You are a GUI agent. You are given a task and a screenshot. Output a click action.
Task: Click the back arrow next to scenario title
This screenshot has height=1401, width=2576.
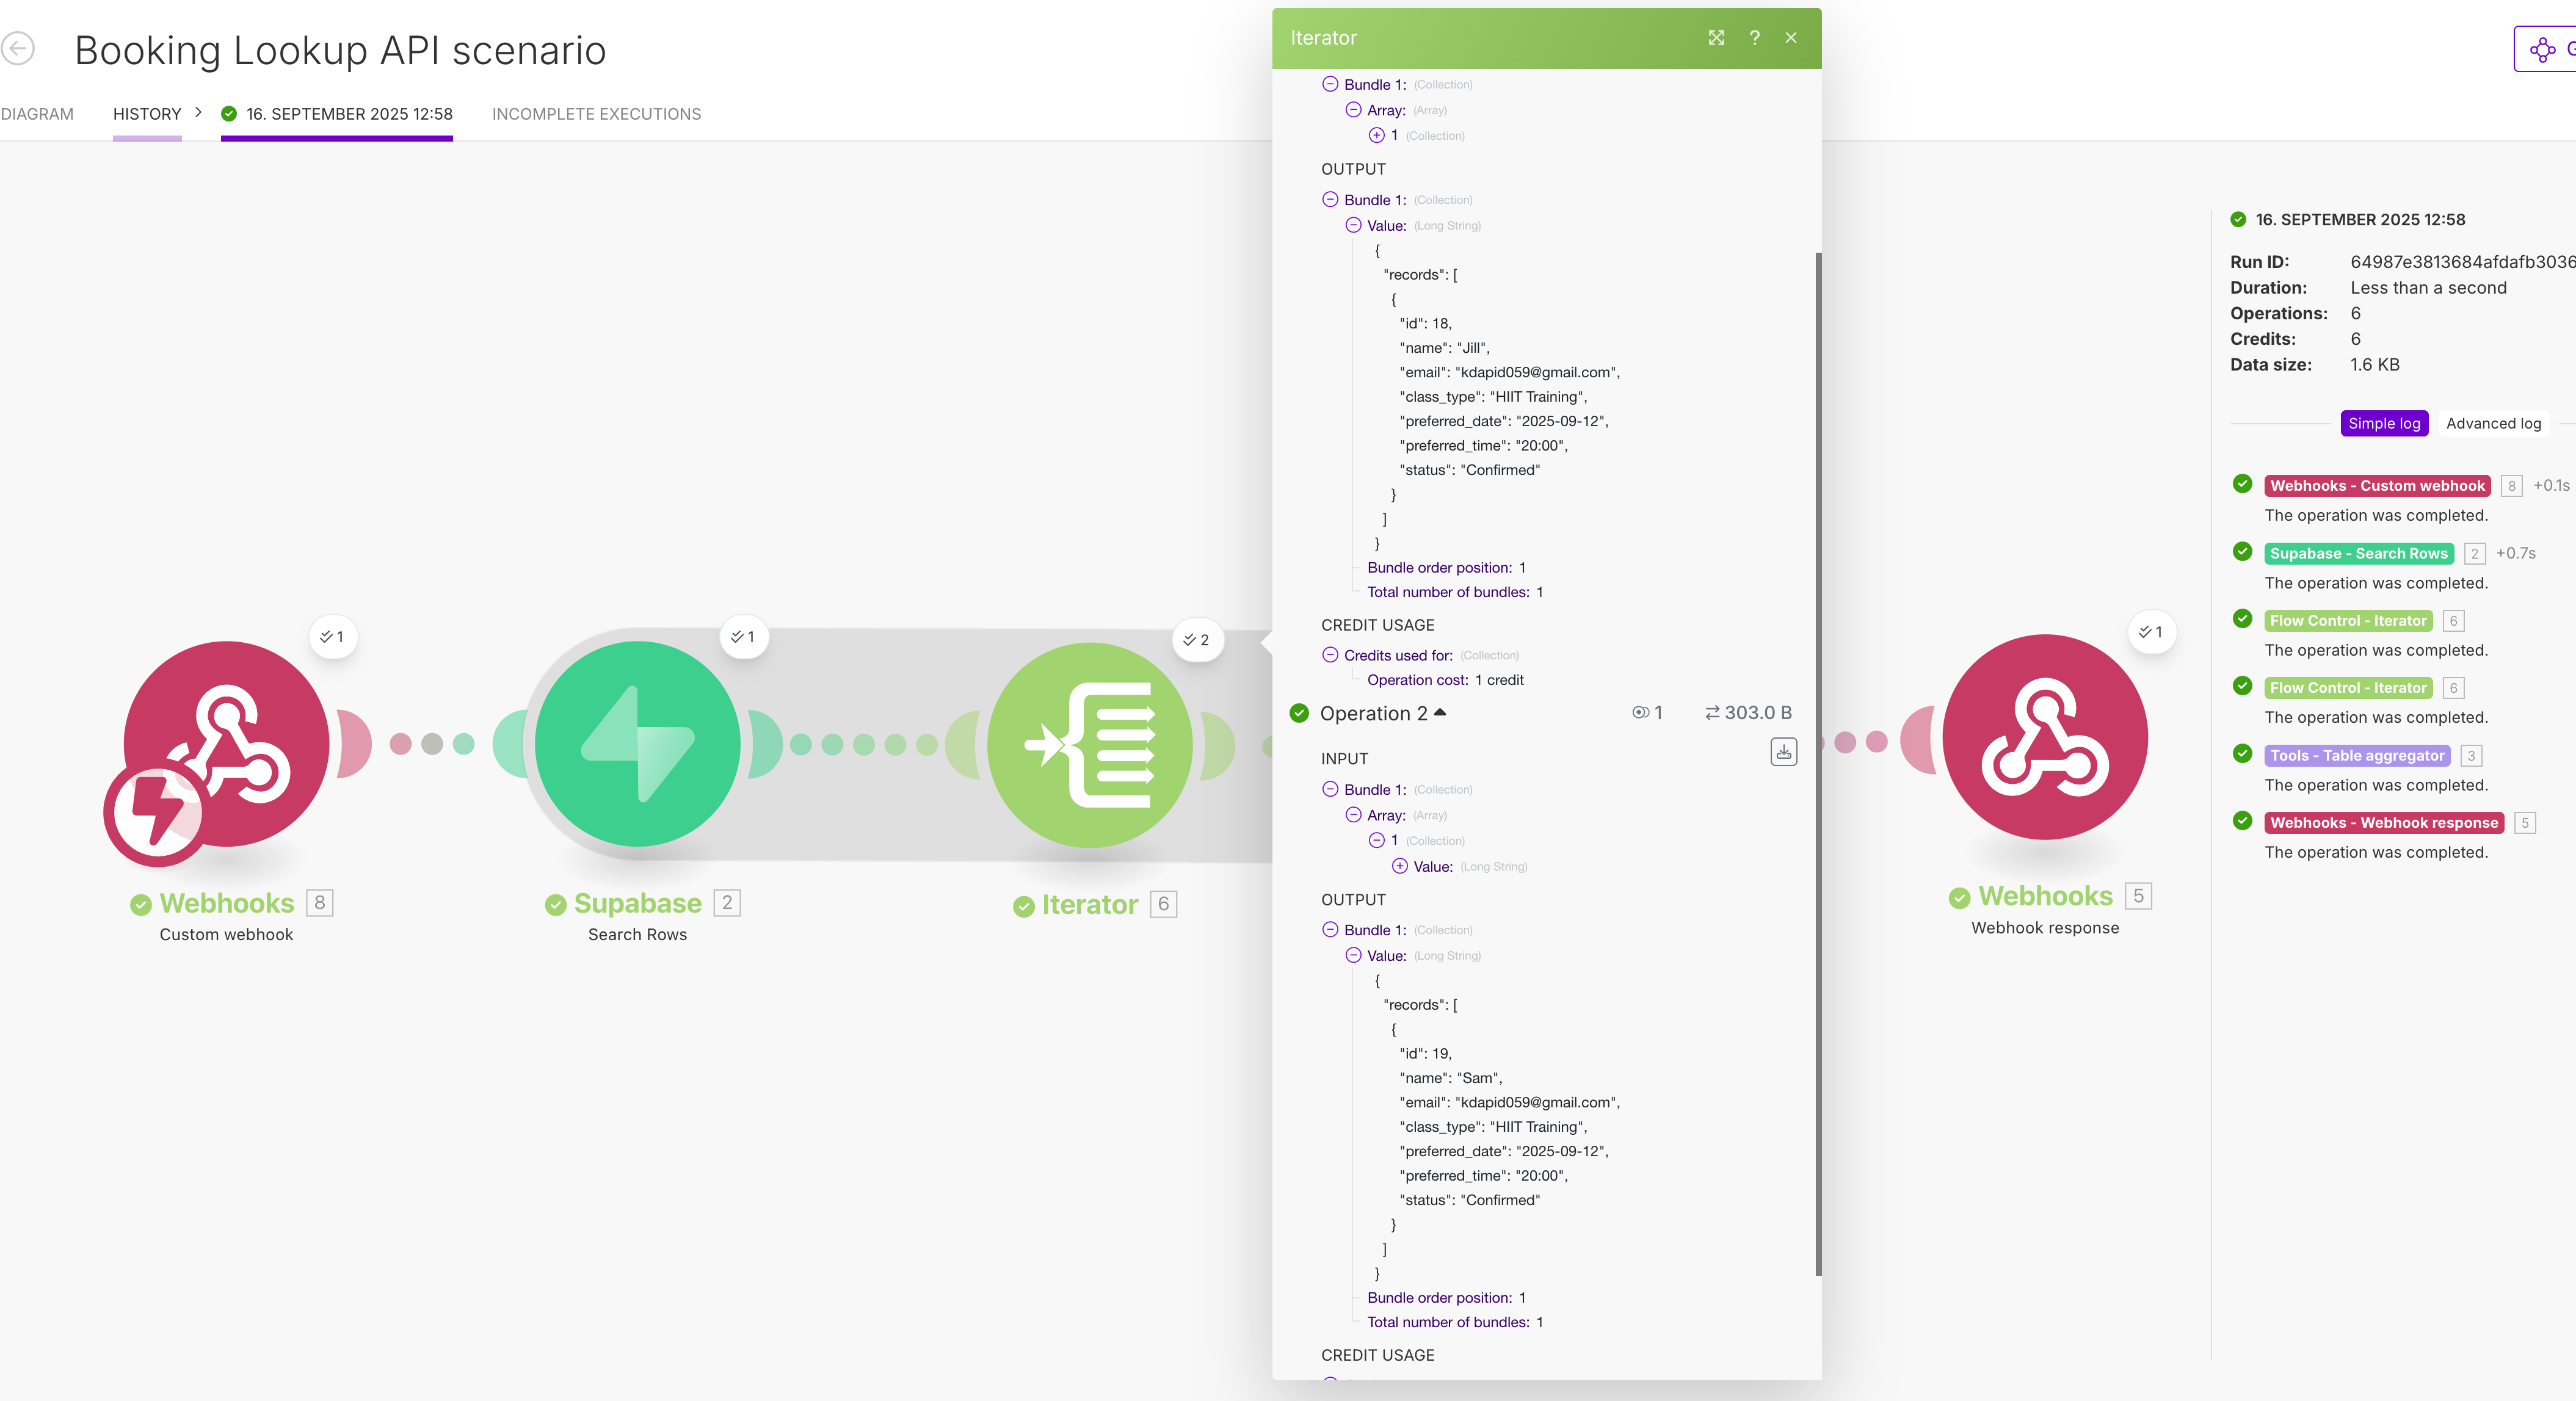17,48
